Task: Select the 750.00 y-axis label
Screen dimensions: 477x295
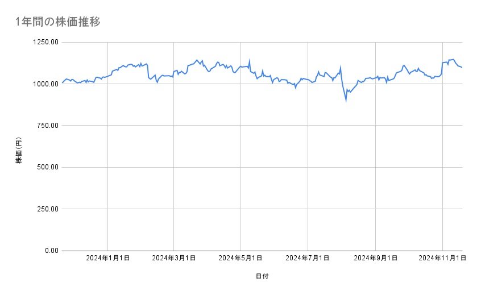Action: click(46, 126)
